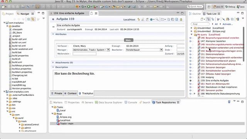Open the Manager dropdown
The width and height of the screenshot is (247, 139).
point(108,50)
